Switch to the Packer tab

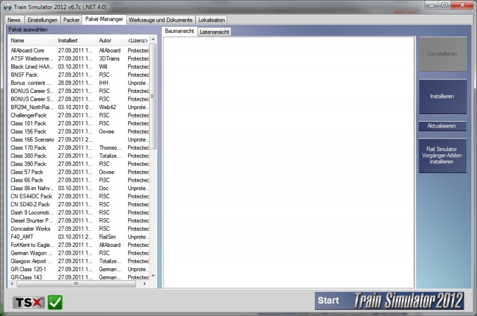71,20
